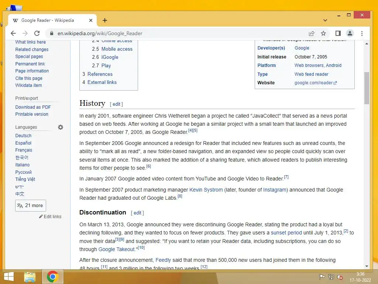This screenshot has width=378, height=284.
Task: Open Page information link
Action: [x=32, y=71]
